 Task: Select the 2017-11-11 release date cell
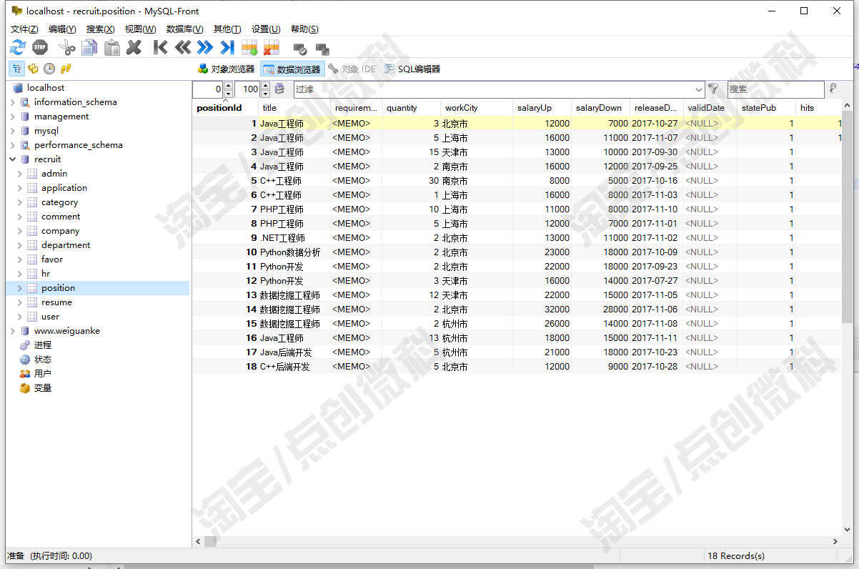(x=656, y=338)
